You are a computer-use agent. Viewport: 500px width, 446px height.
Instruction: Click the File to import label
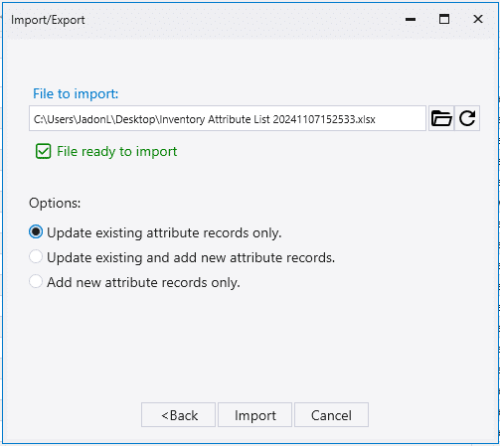[76, 93]
